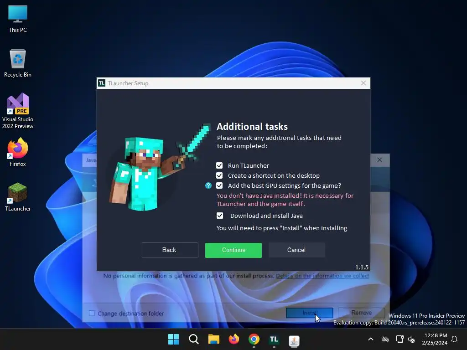Image resolution: width=467 pixels, height=350 pixels.
Task: Close the TLauncher Setup window
Action: click(x=363, y=83)
